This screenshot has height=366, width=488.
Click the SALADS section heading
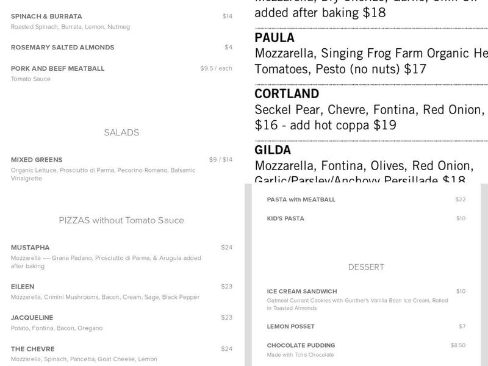click(121, 132)
